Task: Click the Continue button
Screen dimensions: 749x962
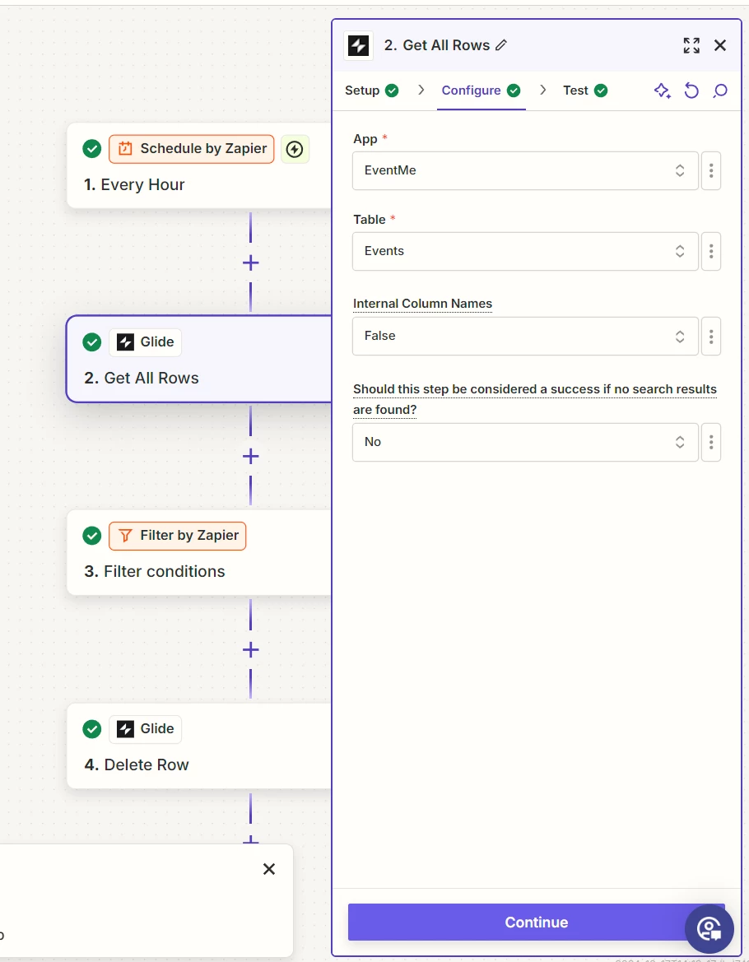Action: [536, 922]
